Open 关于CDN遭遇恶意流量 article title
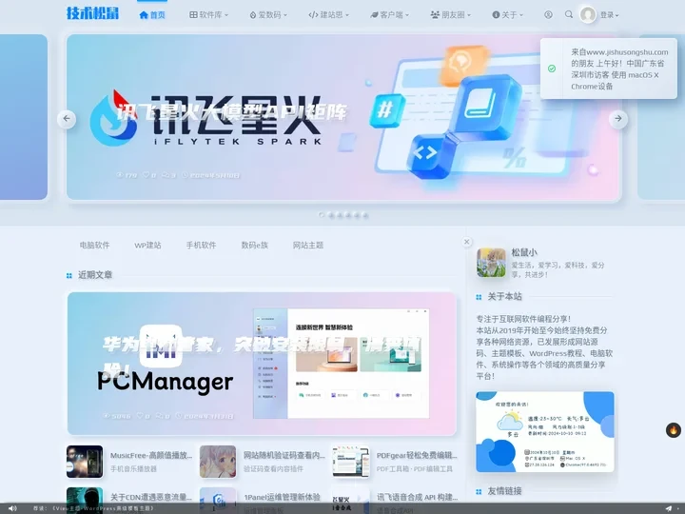This screenshot has width=685, height=514. [151, 497]
